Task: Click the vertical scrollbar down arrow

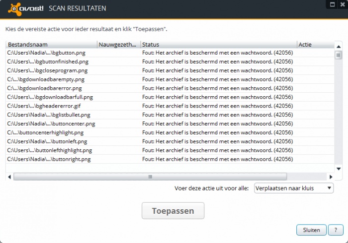Action: pyautogui.click(x=339, y=169)
